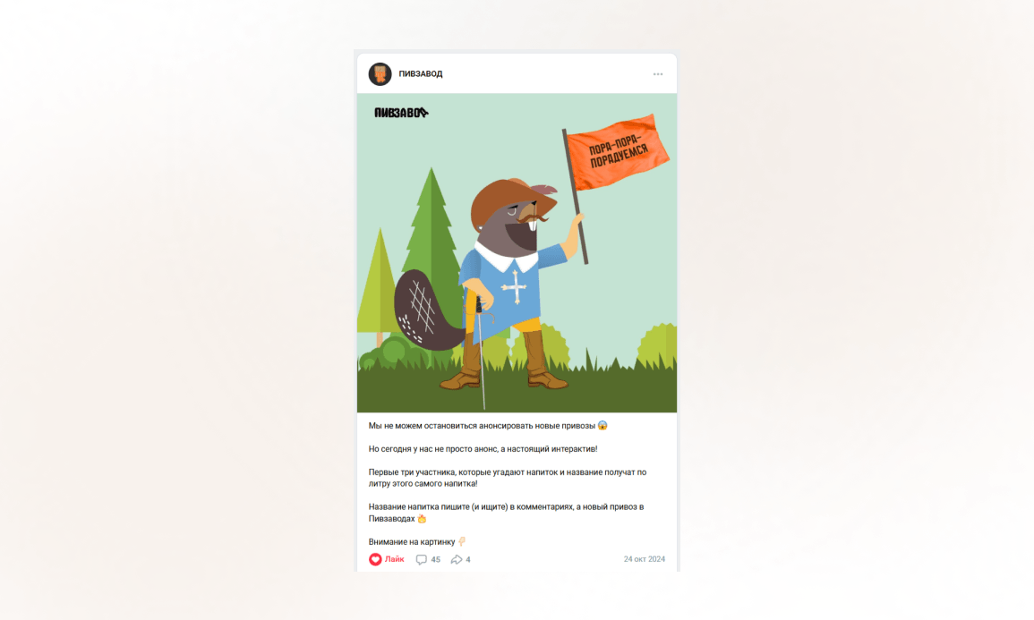
Task: Click the comment count 45
Action: 435,559
